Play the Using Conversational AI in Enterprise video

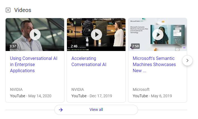(35, 35)
